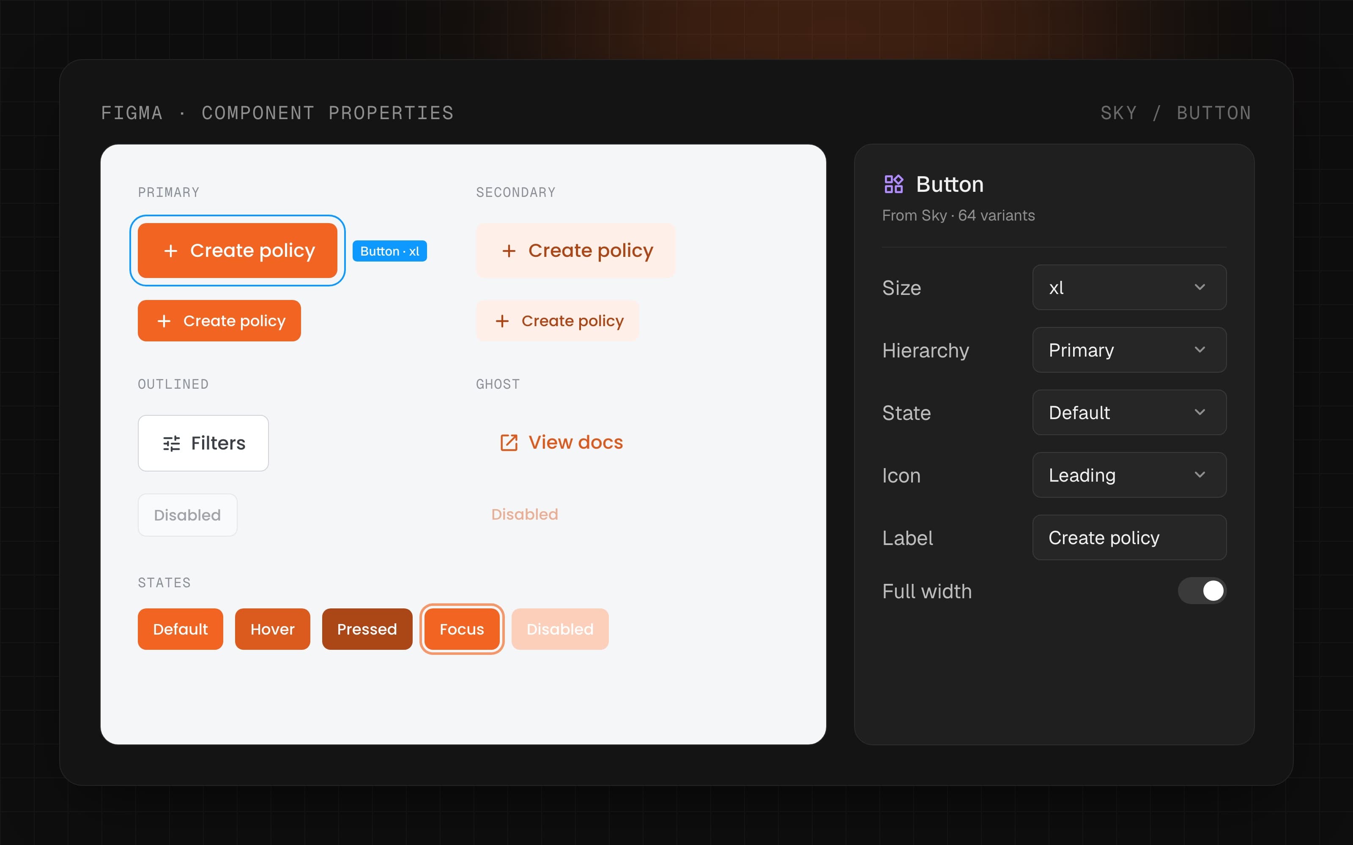Click the Hover state button
Screen dimensions: 1353x845
(x=272, y=629)
